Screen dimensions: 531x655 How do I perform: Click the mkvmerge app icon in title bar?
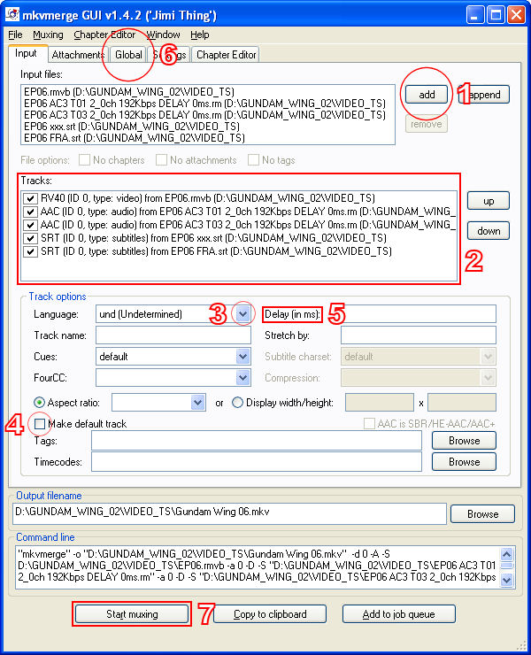12,15
